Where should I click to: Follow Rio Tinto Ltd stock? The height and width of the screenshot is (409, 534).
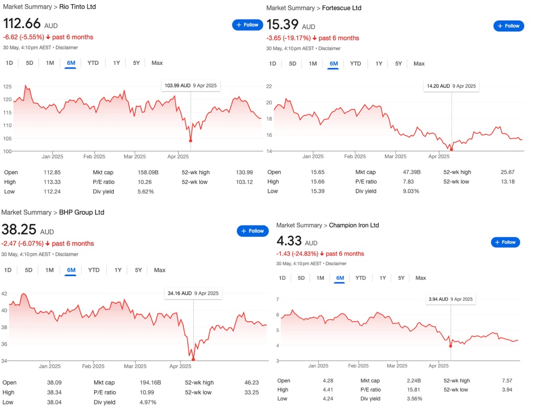[248, 25]
